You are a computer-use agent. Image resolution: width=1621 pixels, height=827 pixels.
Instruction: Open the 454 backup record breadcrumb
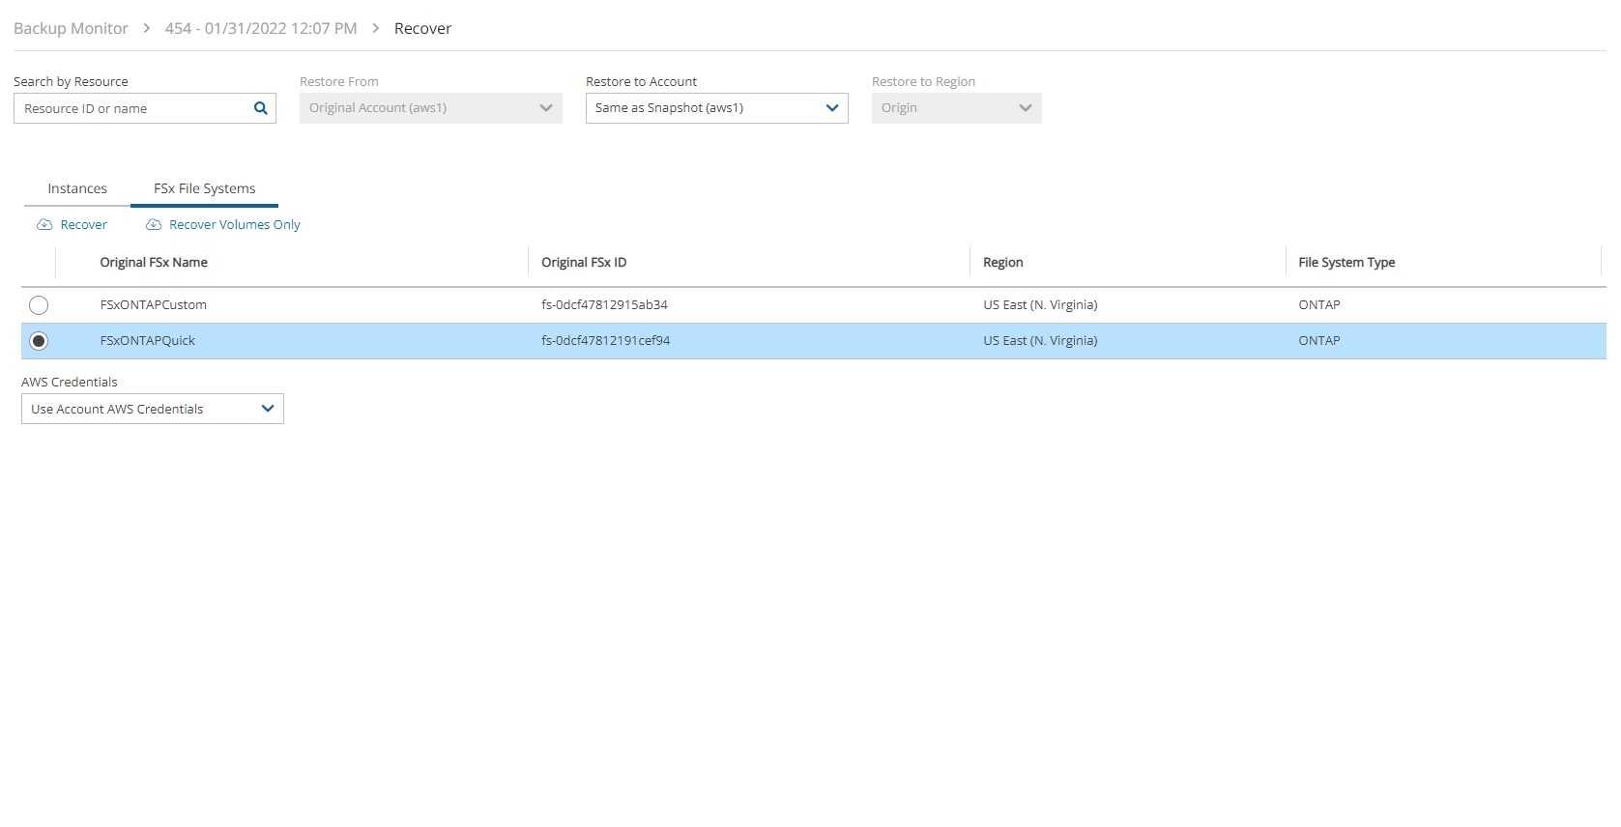(261, 29)
